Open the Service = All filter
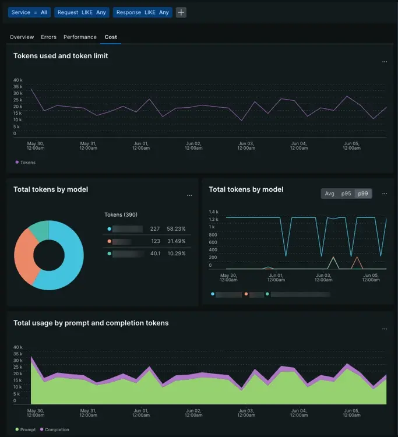The width and height of the screenshot is (398, 437). [29, 12]
